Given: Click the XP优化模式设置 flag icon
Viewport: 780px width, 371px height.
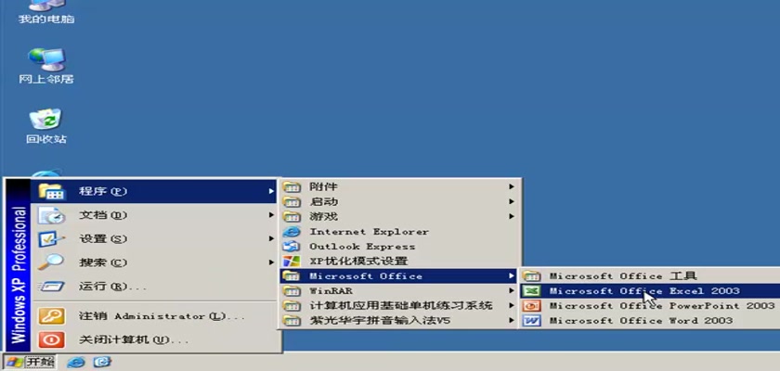Looking at the screenshot, I should click(292, 262).
